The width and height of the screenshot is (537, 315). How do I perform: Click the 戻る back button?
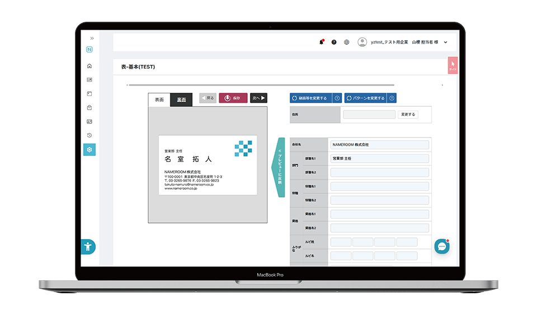point(208,98)
